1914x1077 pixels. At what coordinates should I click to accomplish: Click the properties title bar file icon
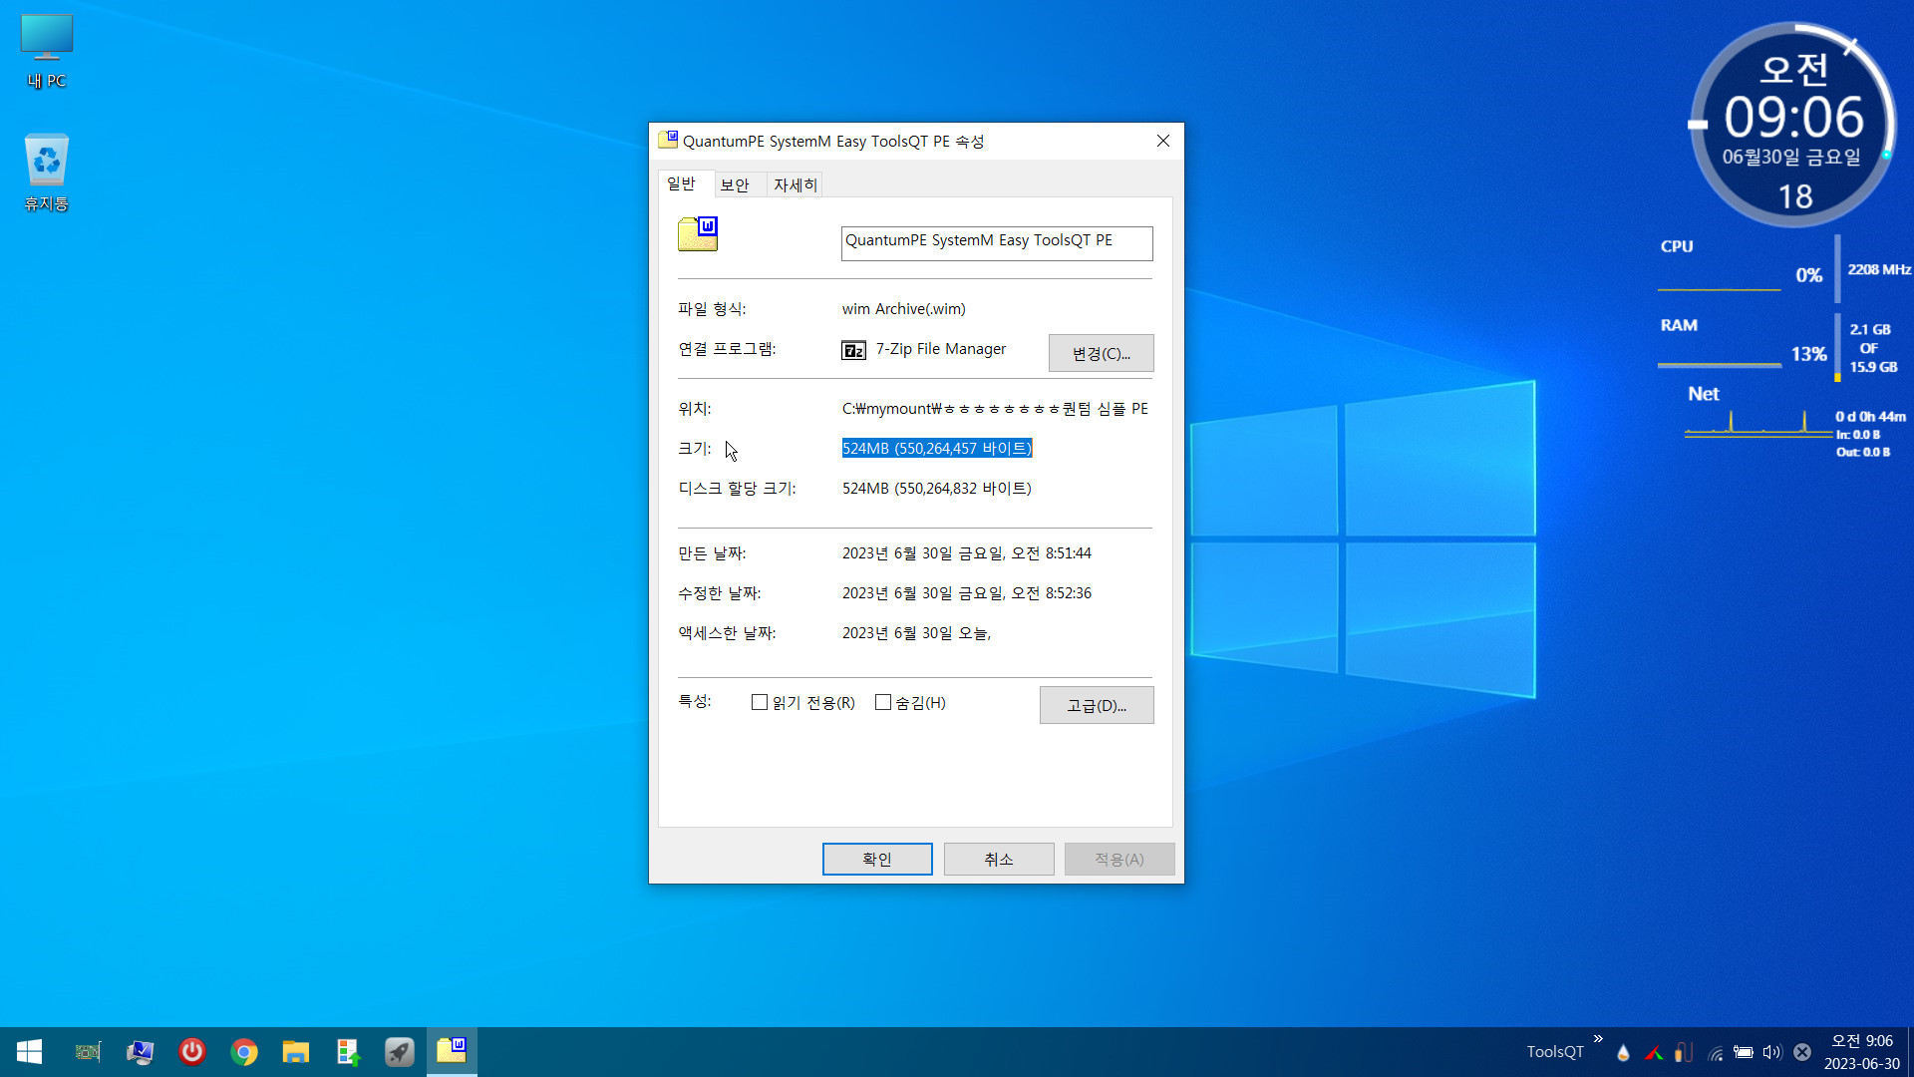click(668, 140)
